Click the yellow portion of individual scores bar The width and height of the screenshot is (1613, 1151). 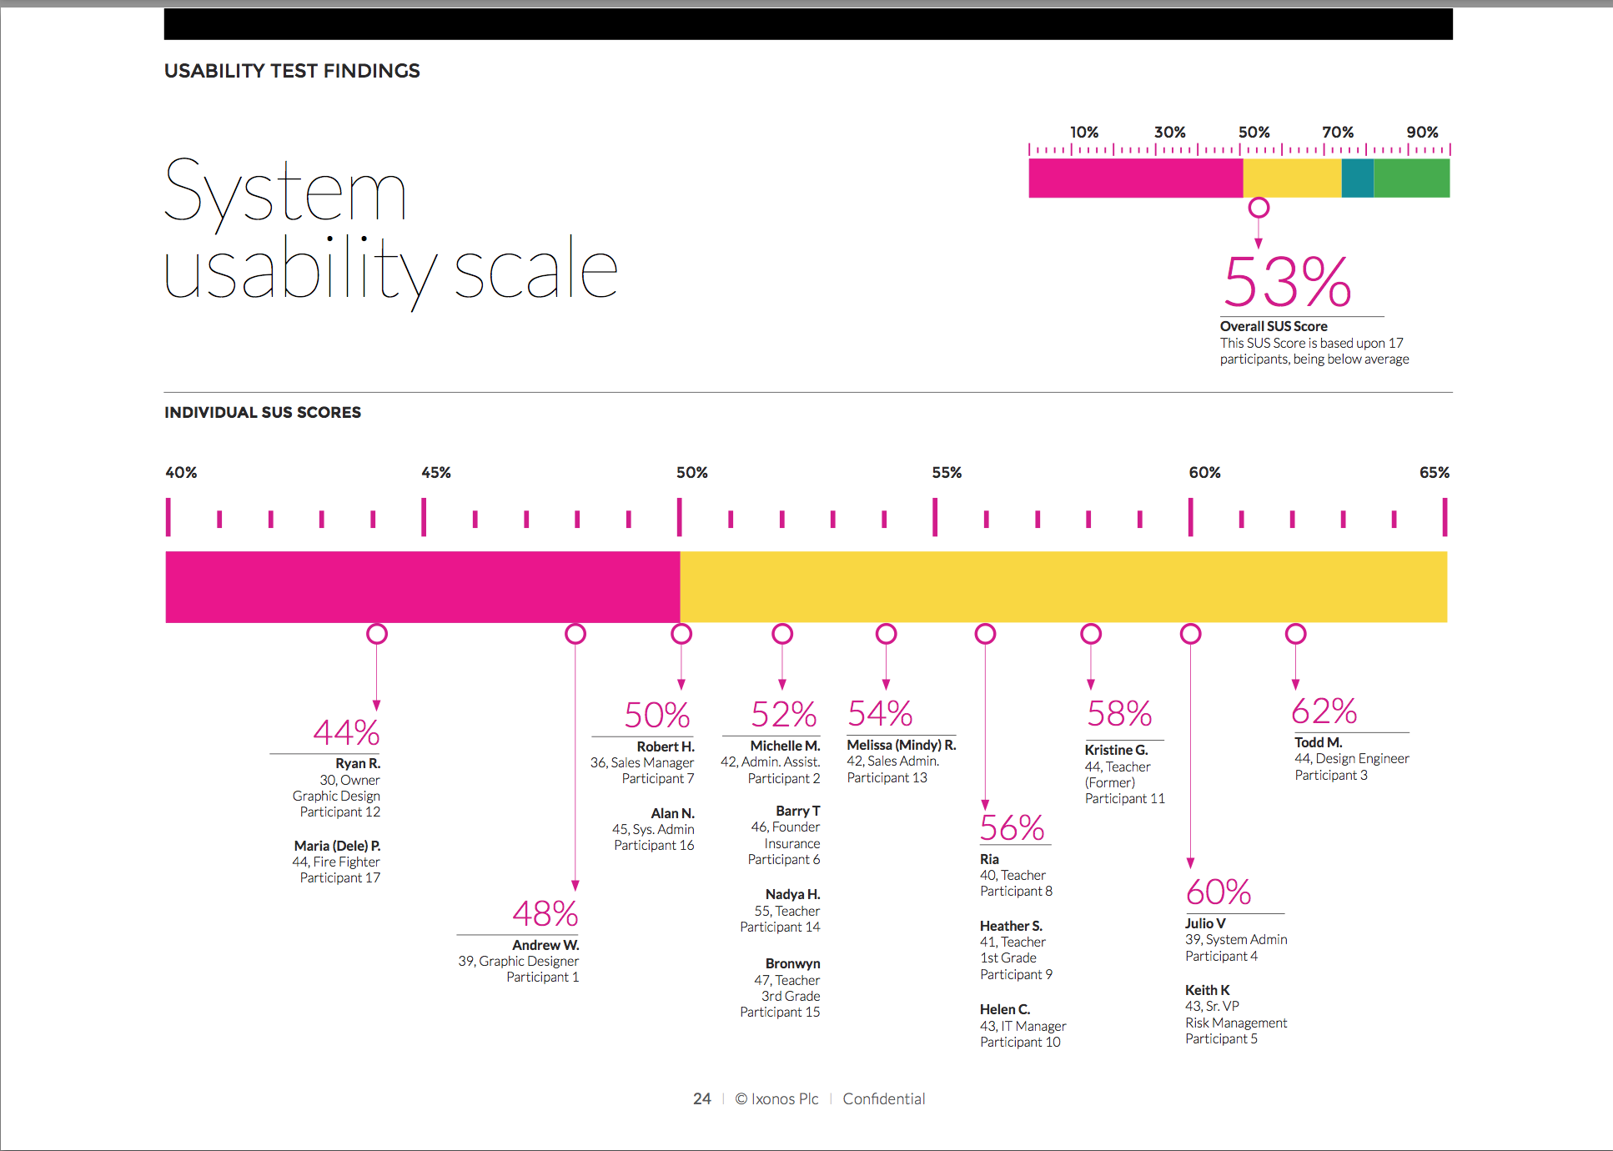click(x=1063, y=586)
